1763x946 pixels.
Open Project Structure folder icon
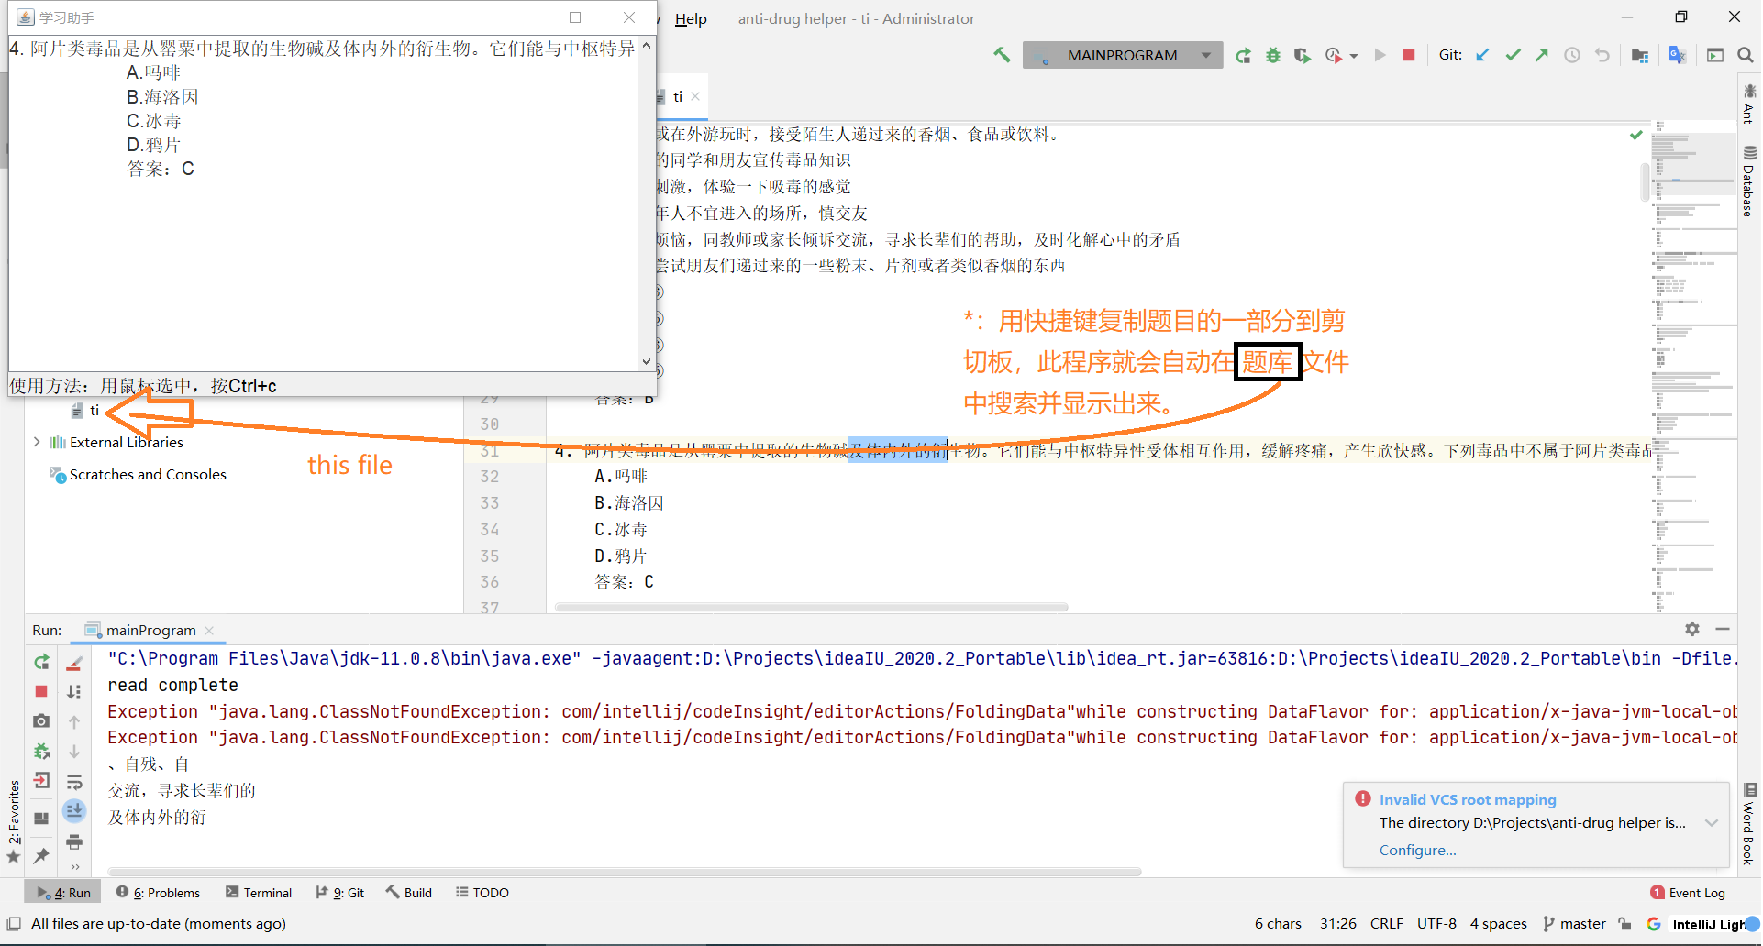(1640, 55)
